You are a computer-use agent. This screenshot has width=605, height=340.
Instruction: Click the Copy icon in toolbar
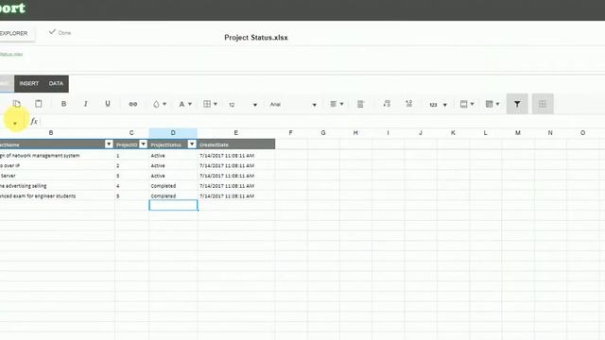point(17,104)
